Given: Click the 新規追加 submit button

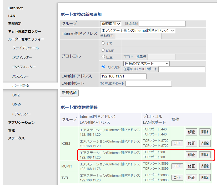Looking at the screenshot, I should (x=69, y=93).
